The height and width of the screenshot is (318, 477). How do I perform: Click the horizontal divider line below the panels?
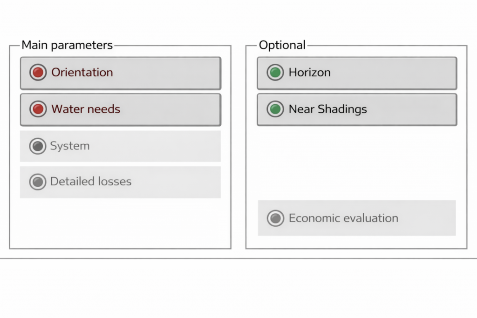(x=238, y=258)
